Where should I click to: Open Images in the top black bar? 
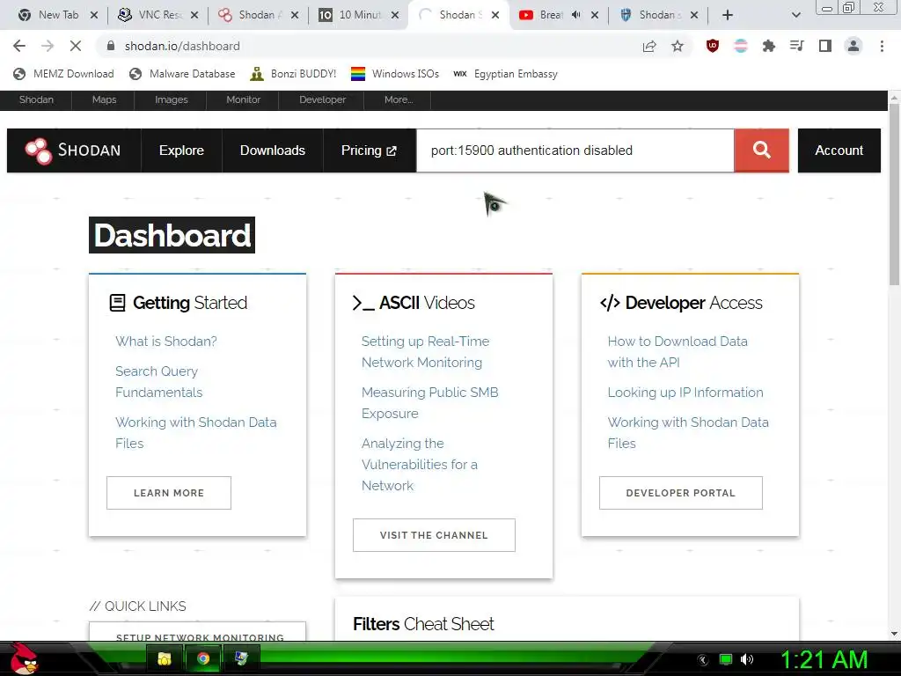[172, 99]
